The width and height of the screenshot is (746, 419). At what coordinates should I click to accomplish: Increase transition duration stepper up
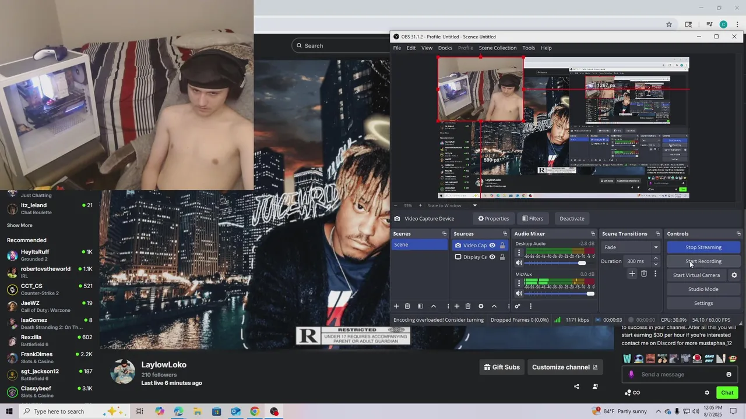coord(656,258)
